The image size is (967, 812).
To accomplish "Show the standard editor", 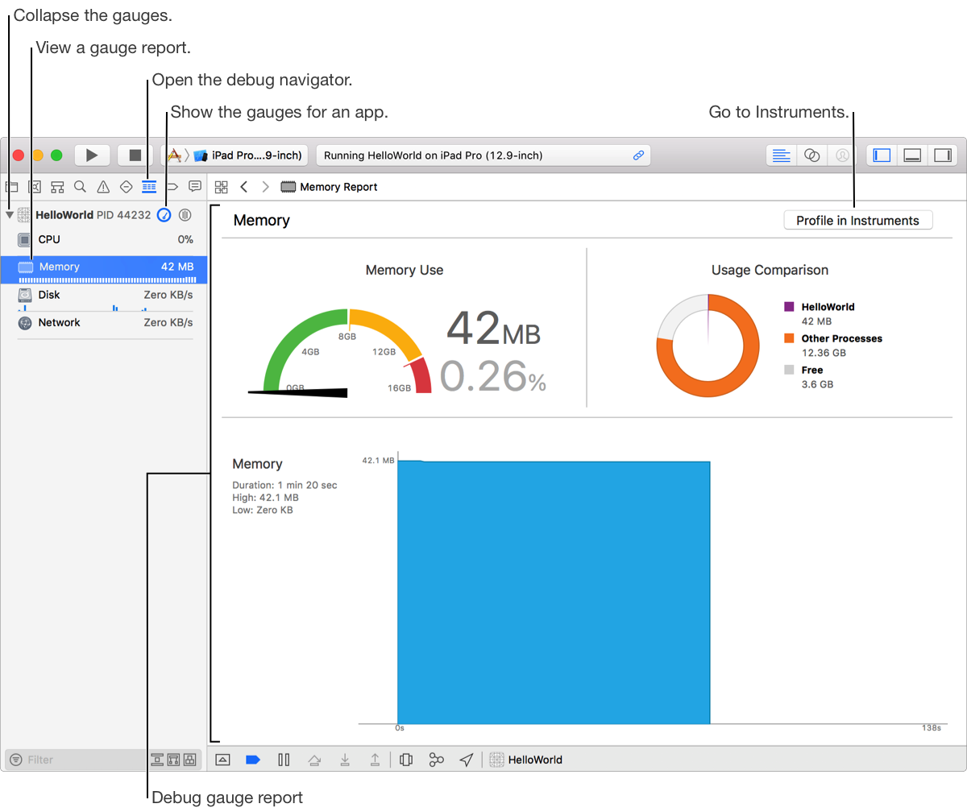I will coord(781,155).
